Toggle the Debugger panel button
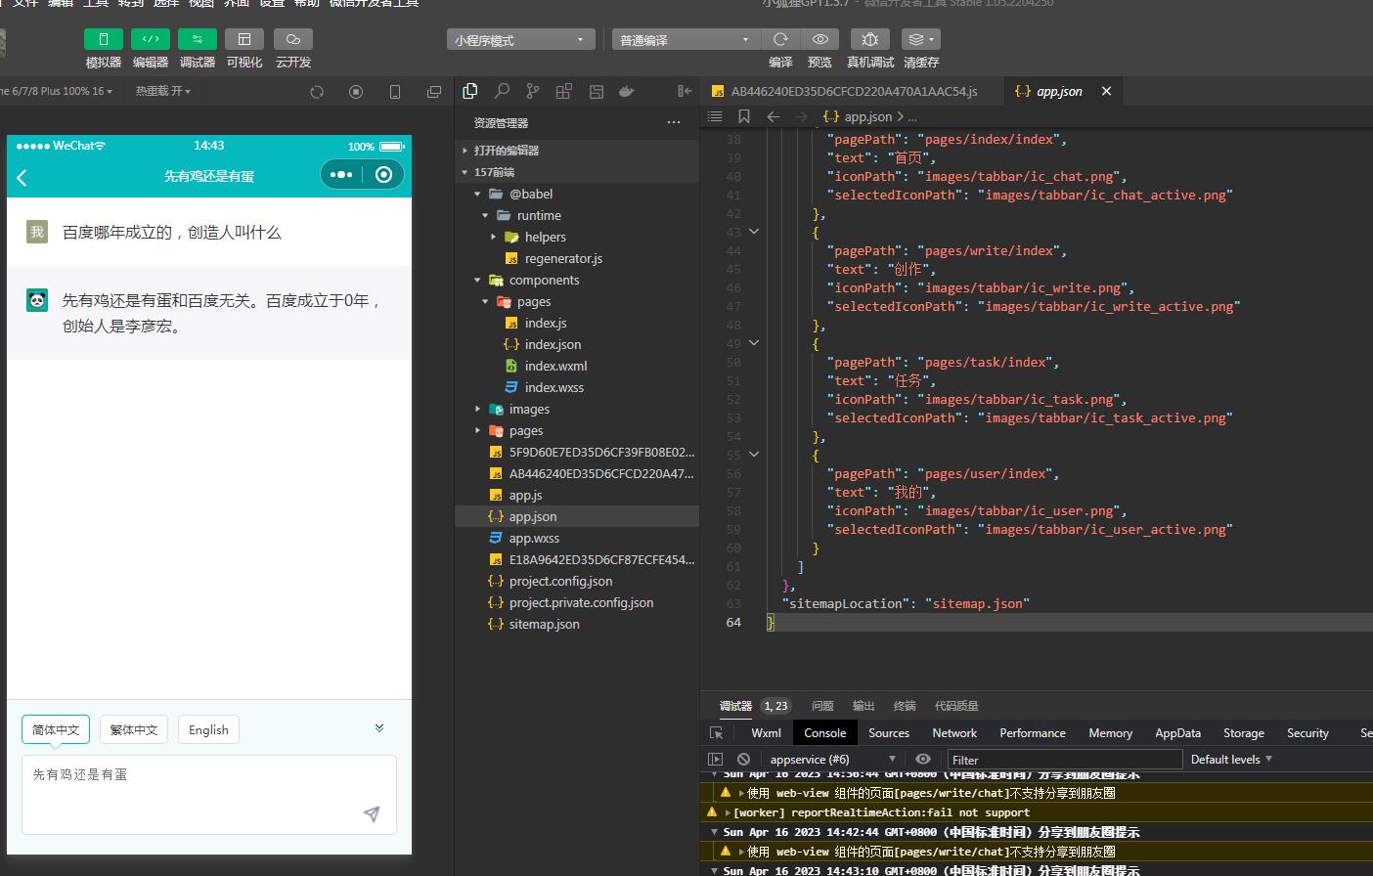The height and width of the screenshot is (876, 1373). [x=198, y=39]
